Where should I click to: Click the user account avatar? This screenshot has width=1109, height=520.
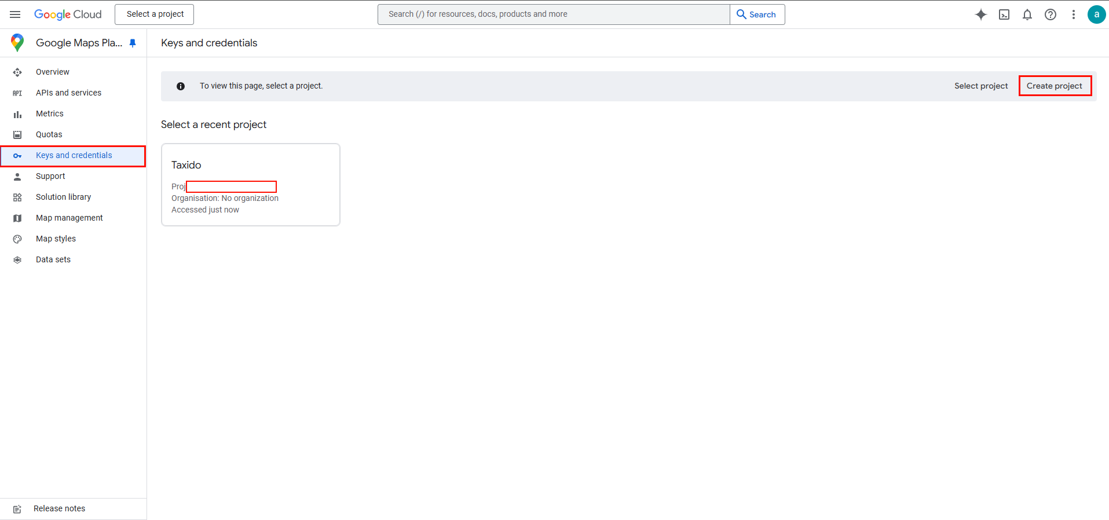1096,14
